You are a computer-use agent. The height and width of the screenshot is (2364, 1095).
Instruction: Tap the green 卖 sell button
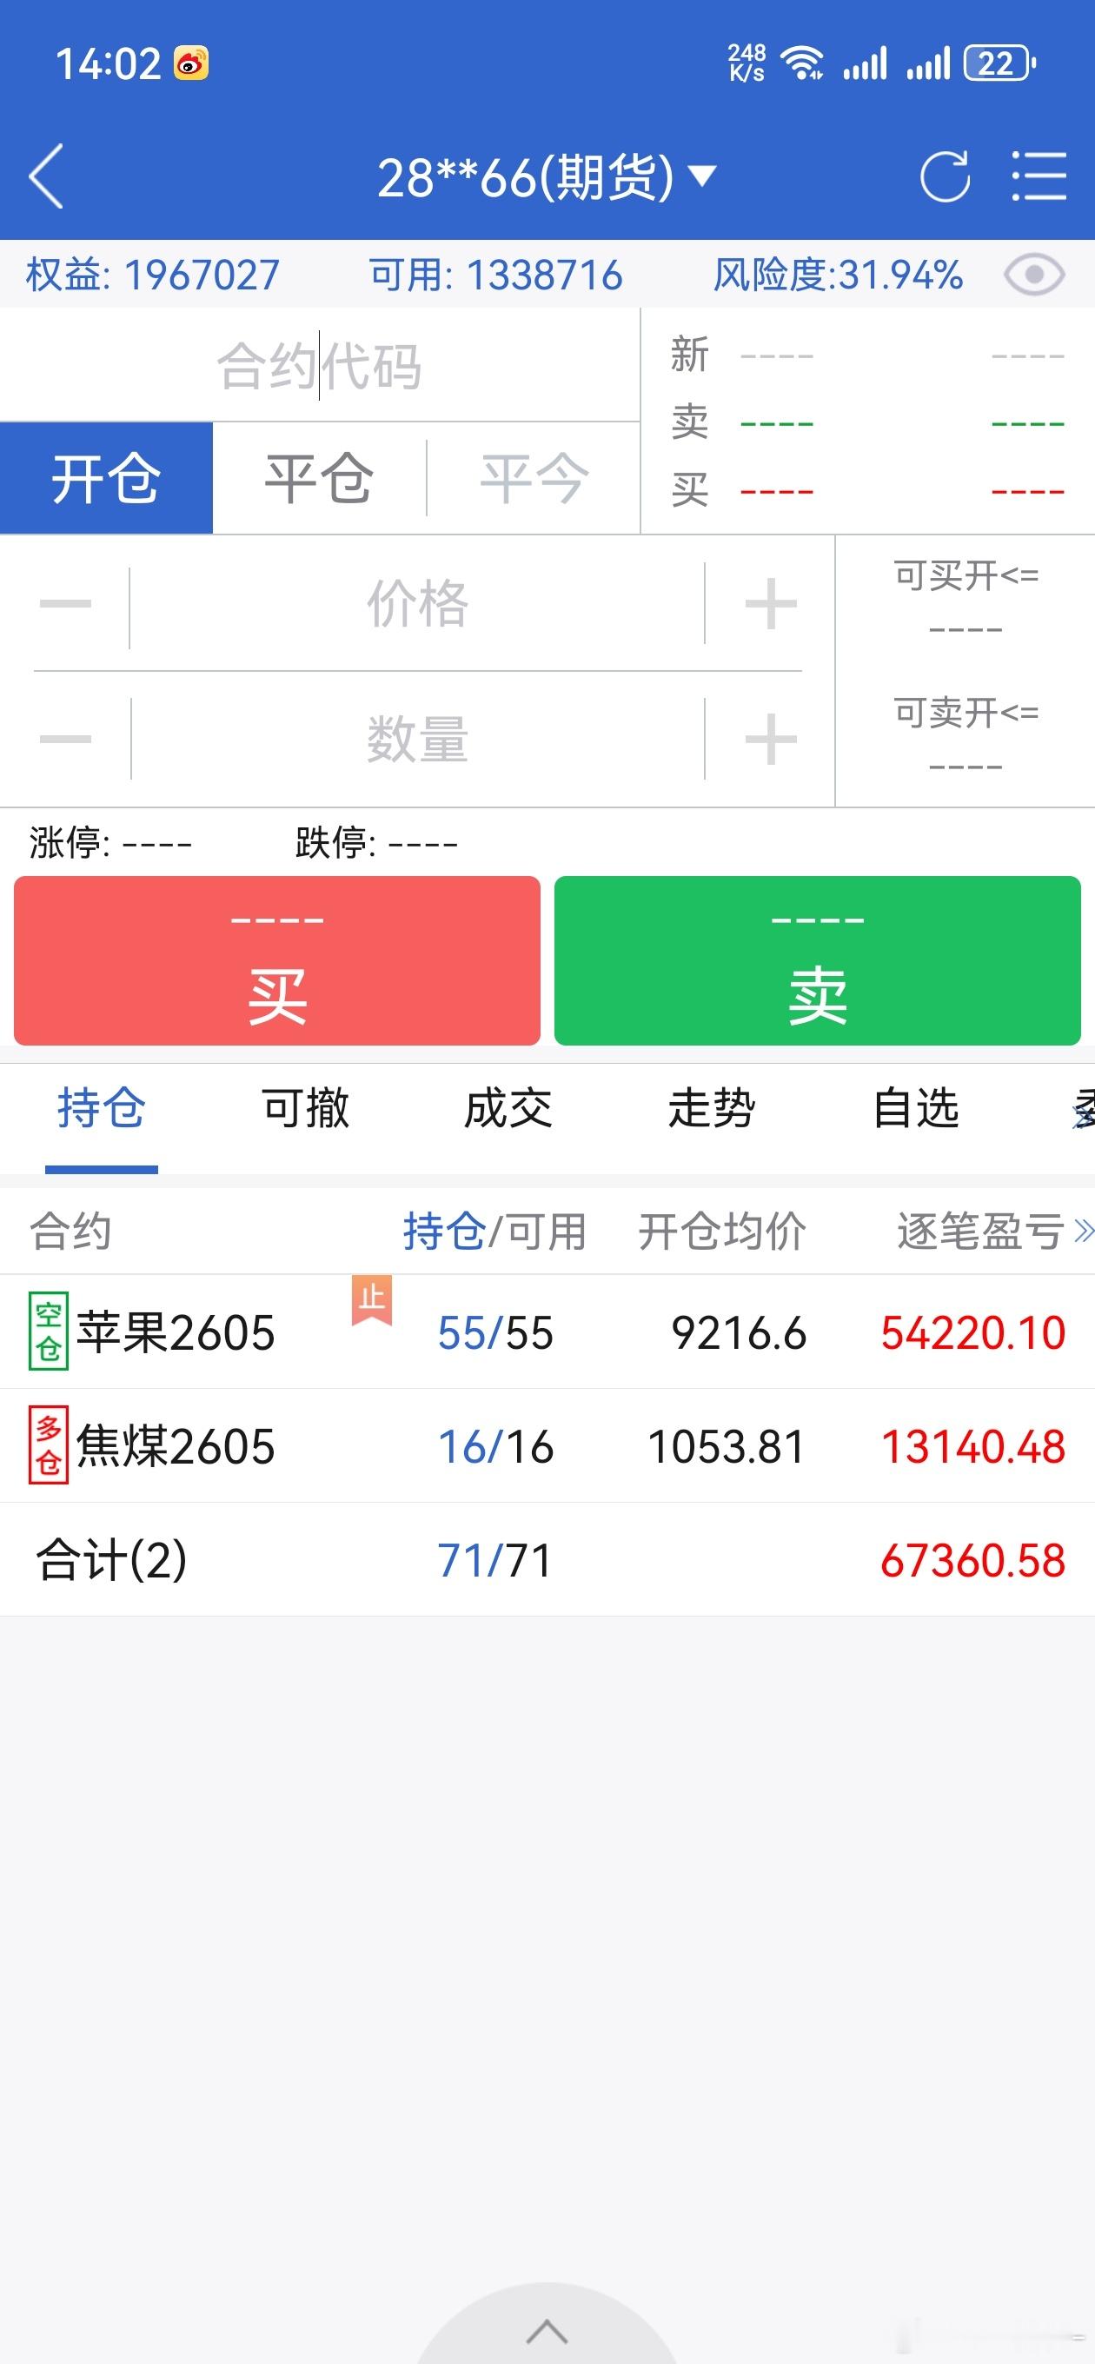818,961
